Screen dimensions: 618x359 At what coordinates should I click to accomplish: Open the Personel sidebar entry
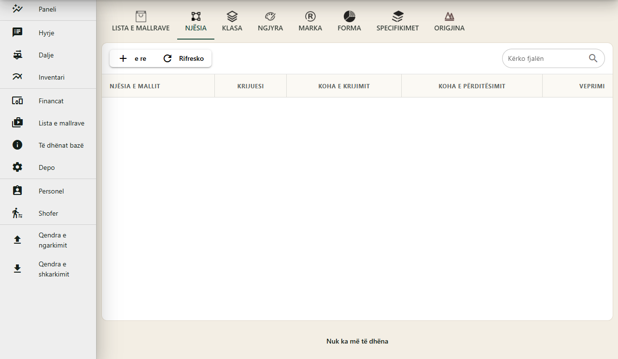click(48, 191)
